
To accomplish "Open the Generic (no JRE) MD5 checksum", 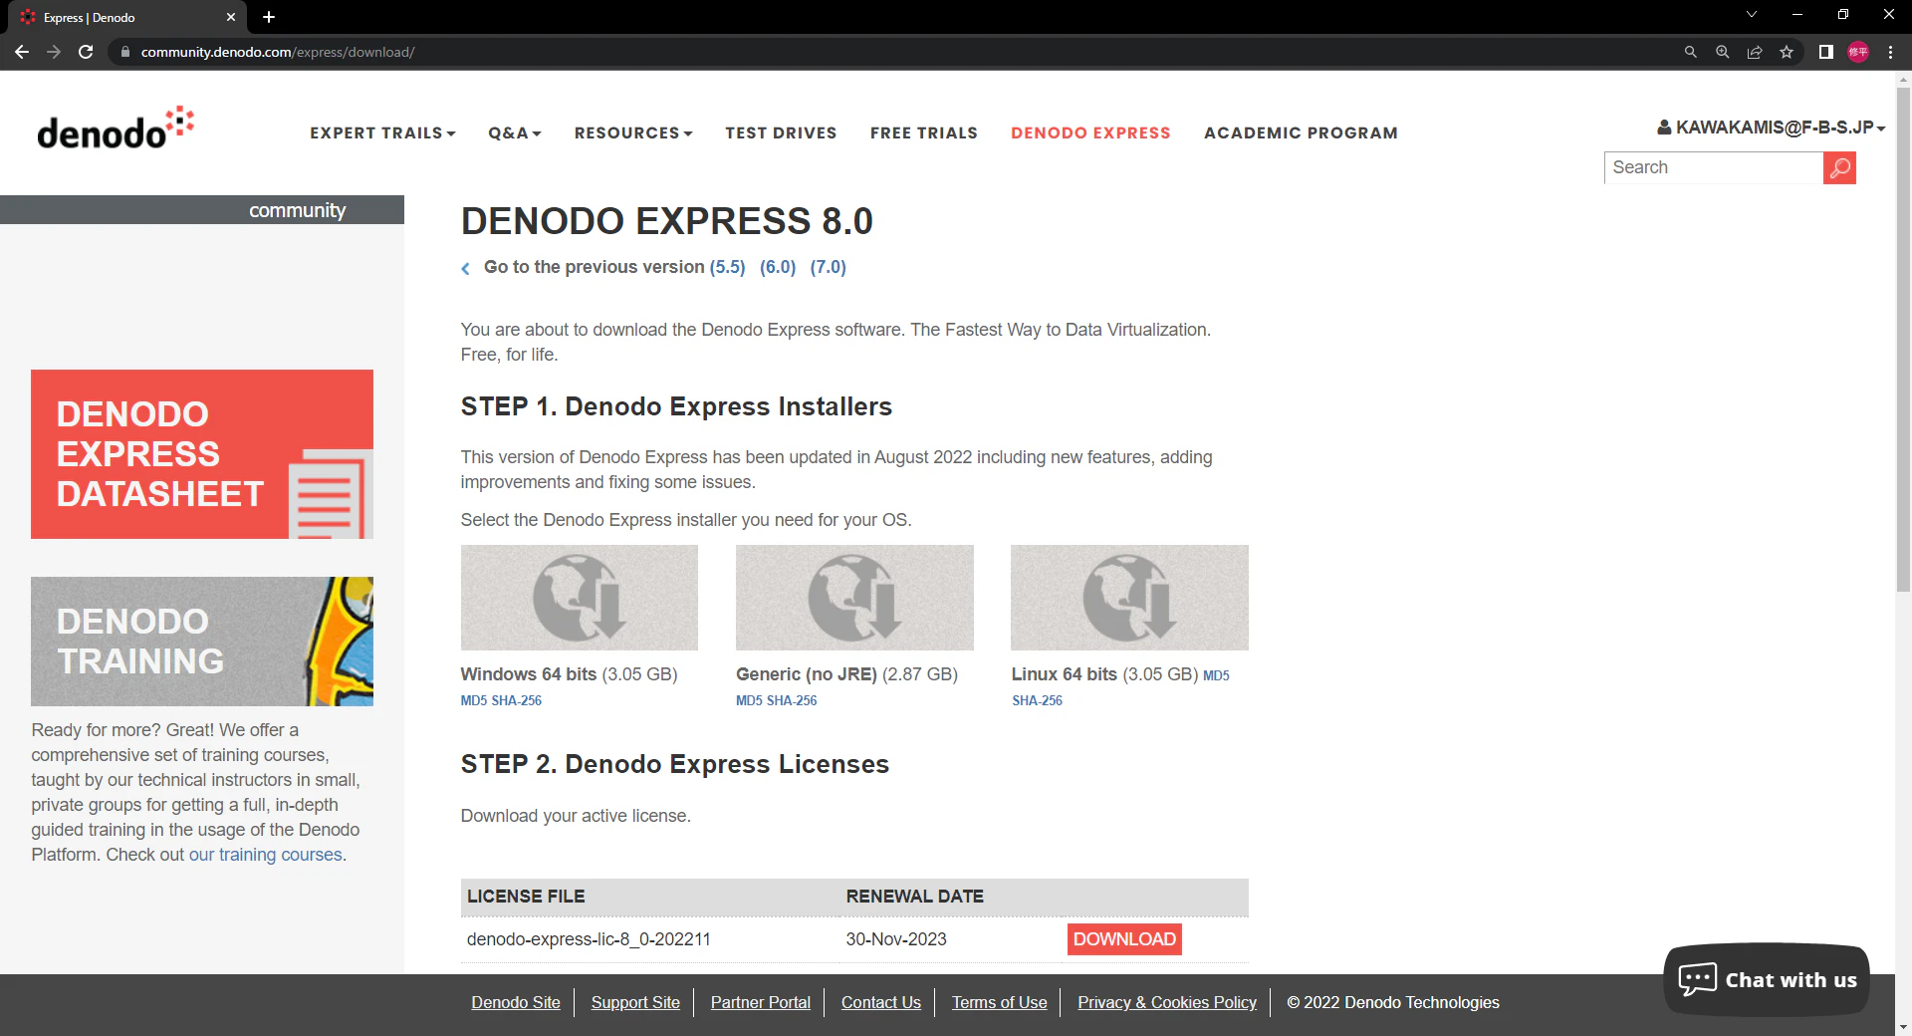I will [749, 700].
